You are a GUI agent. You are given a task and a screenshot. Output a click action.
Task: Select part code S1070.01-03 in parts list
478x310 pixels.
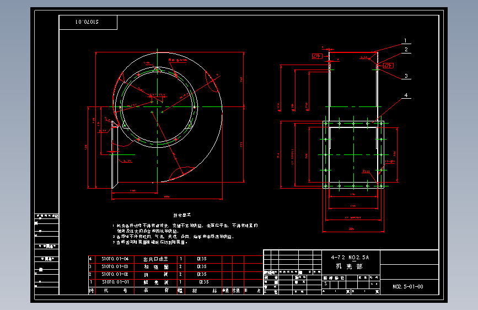click(115, 266)
